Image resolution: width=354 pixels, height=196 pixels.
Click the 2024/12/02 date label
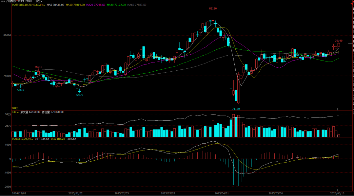[x=19, y=193]
